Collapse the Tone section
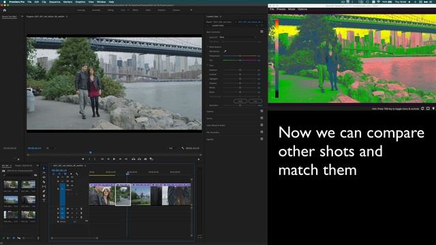Viewport: 436px width, 245px height. point(208,65)
